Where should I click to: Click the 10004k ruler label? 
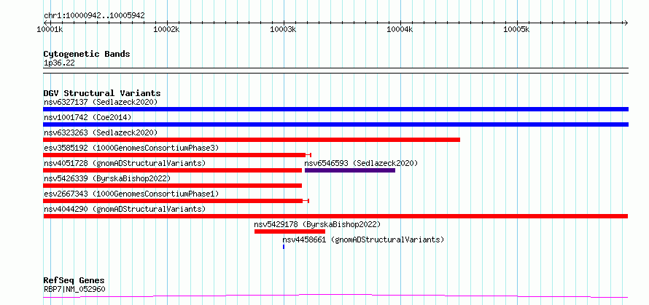click(400, 30)
